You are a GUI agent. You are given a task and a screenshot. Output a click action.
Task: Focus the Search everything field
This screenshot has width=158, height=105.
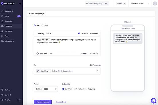tap(97, 3)
